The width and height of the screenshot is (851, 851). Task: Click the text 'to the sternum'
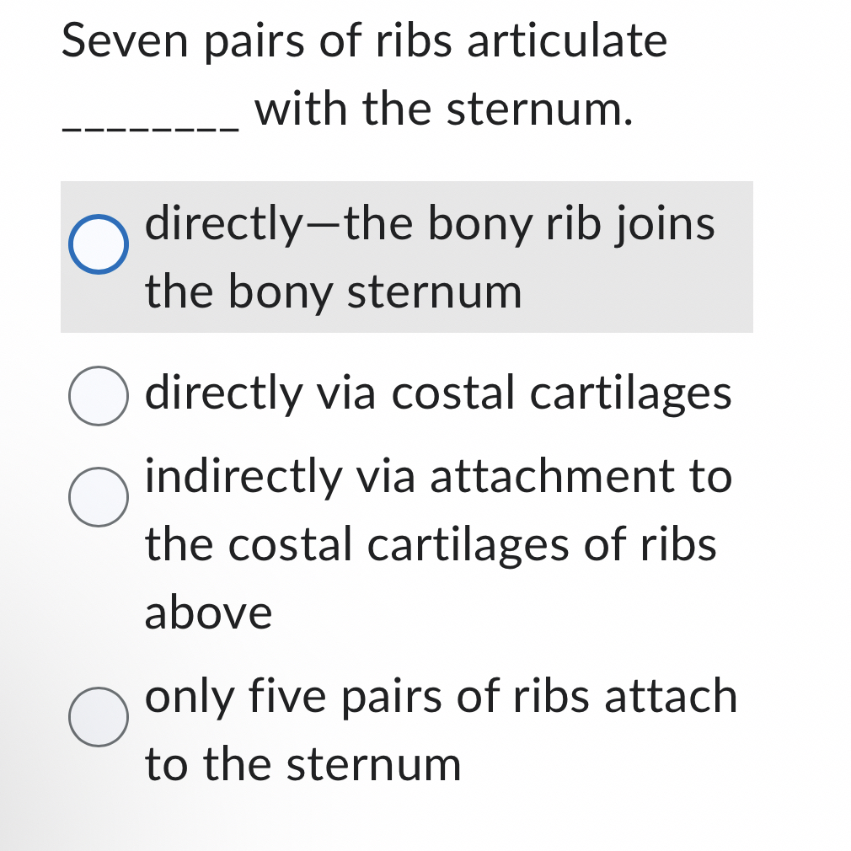click(302, 765)
